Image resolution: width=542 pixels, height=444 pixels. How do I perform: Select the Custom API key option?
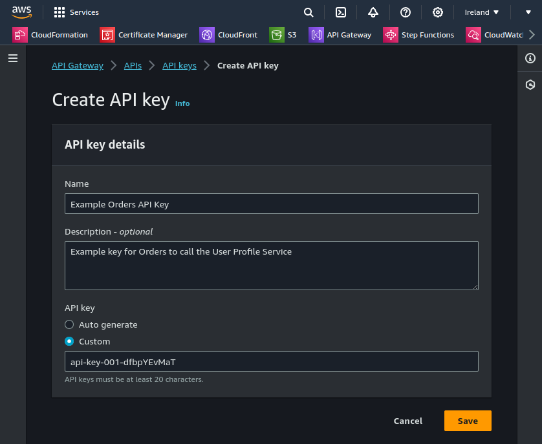click(x=69, y=341)
